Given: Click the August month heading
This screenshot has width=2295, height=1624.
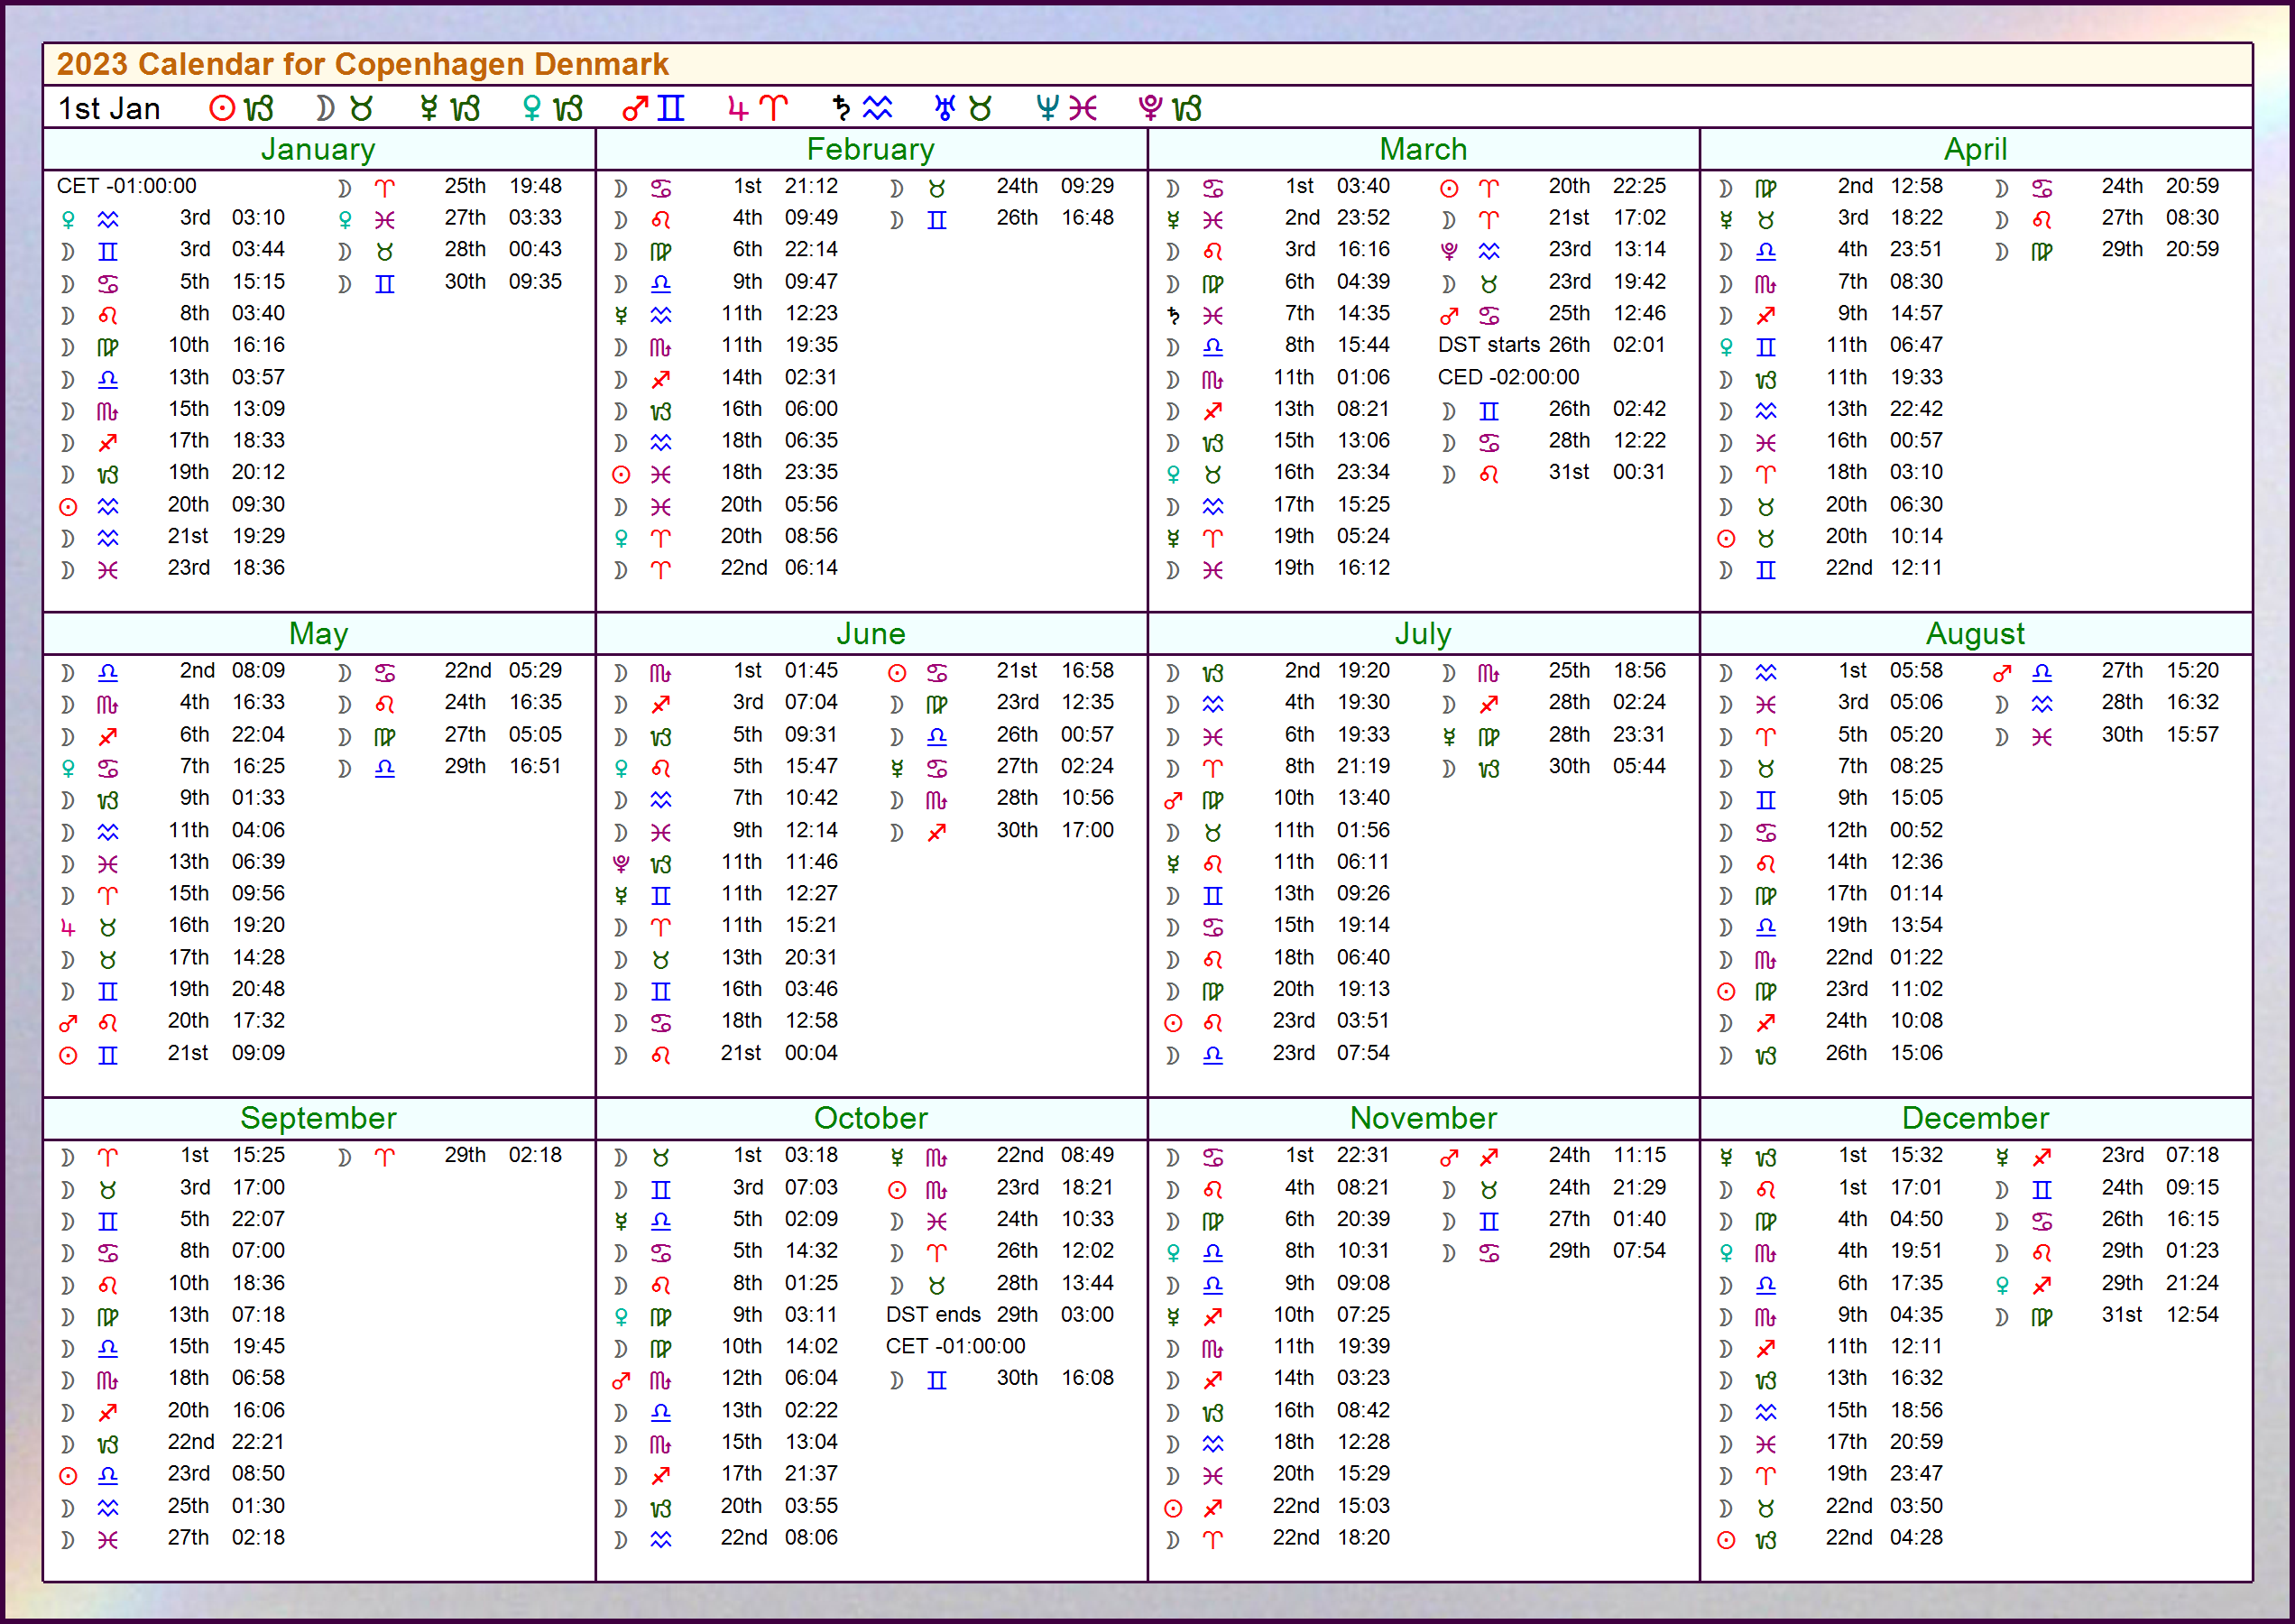Looking at the screenshot, I should [1976, 634].
